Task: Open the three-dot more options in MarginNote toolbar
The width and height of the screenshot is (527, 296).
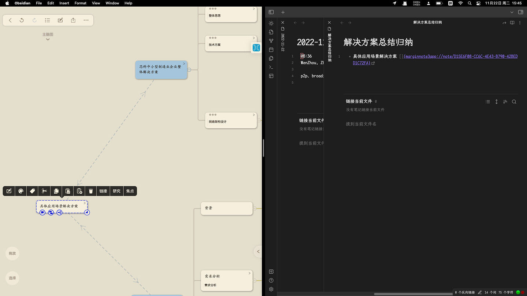Action: (86, 20)
